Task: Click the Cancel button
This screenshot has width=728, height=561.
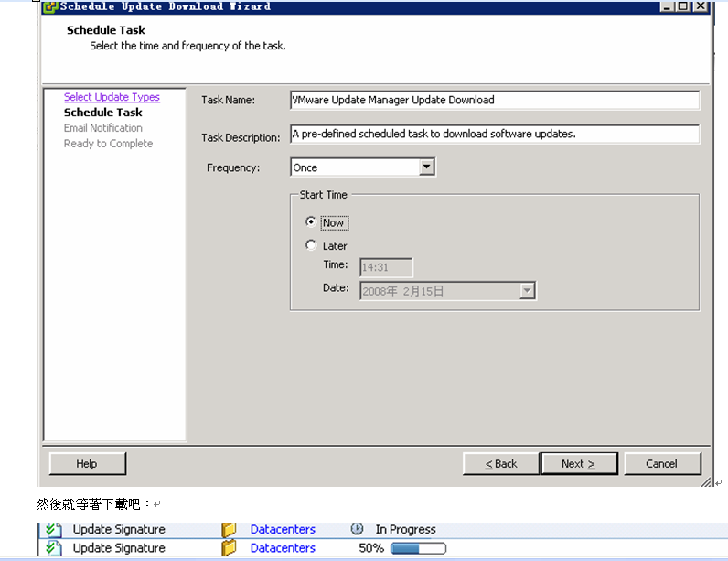Action: tap(662, 463)
